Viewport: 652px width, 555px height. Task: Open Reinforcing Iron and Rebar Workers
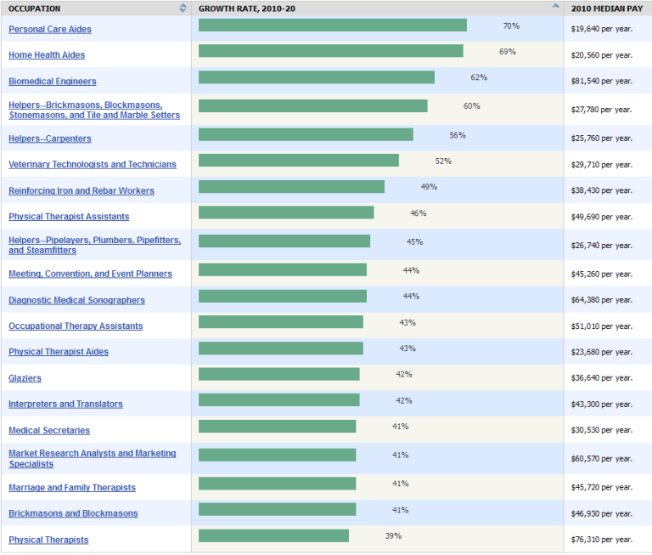[x=81, y=191]
